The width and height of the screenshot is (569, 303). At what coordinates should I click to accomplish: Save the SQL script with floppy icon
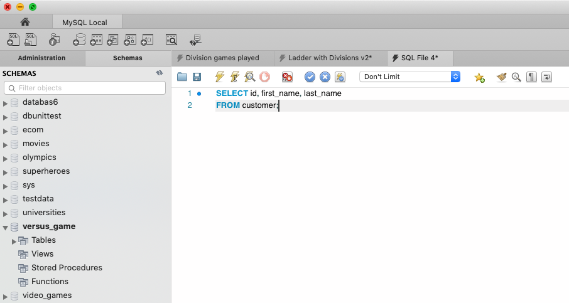(x=197, y=77)
